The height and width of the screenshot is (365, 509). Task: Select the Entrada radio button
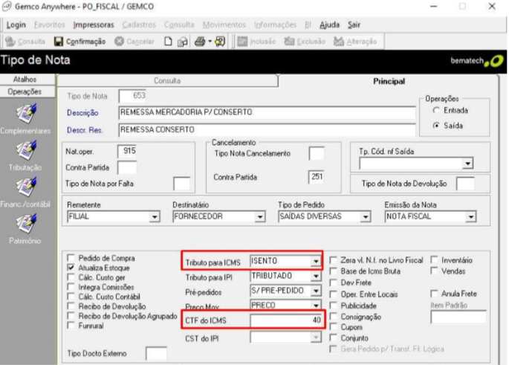[x=436, y=111]
